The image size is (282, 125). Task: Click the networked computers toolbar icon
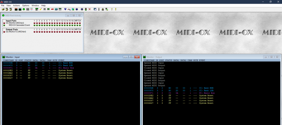pyautogui.click(x=107, y=9)
